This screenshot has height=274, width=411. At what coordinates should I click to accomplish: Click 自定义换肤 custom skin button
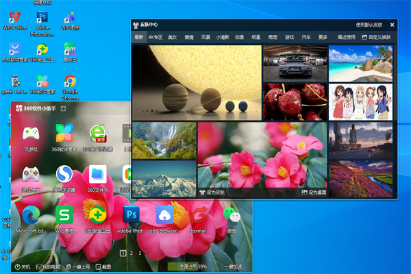point(376,37)
